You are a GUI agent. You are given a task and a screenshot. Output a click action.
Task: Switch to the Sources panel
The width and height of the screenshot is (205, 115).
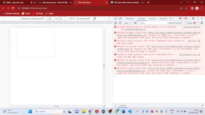click(x=152, y=19)
